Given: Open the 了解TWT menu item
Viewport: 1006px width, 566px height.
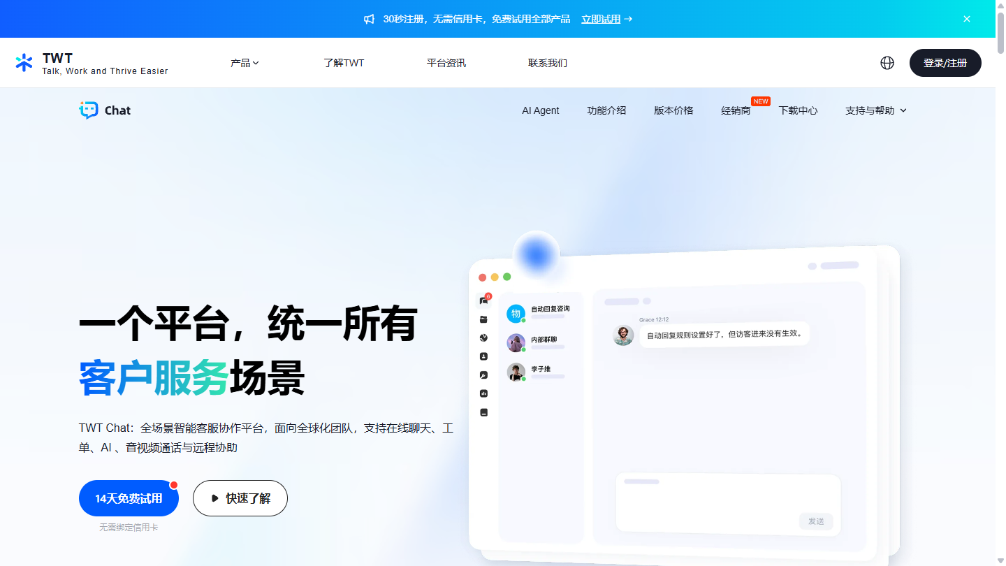Looking at the screenshot, I should (x=344, y=63).
